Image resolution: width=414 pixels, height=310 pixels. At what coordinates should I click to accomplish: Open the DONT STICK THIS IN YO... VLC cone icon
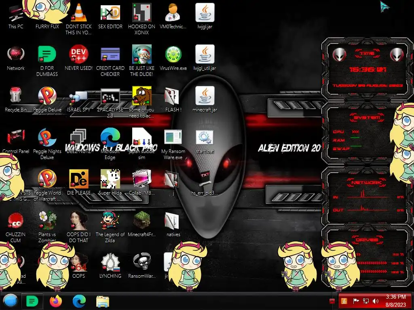[x=79, y=13]
